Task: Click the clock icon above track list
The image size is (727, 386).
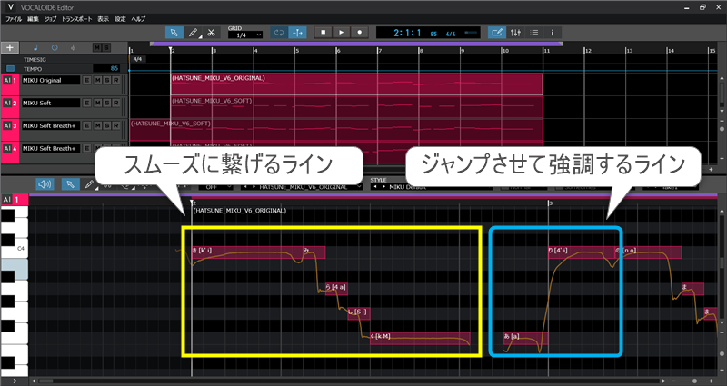Action: point(55,47)
